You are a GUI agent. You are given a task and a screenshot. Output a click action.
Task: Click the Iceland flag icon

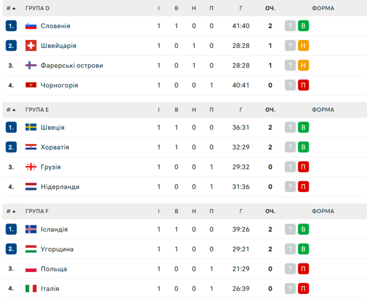click(x=31, y=229)
